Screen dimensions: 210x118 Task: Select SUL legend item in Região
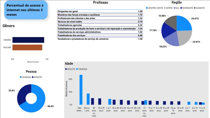click(x=177, y=8)
